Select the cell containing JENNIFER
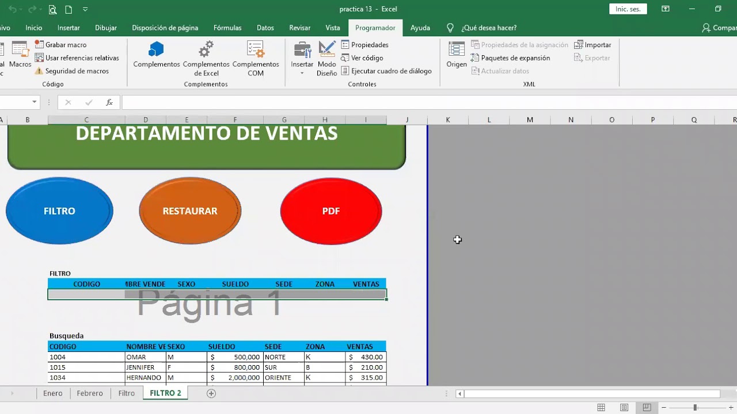The height and width of the screenshot is (414, 737). (145, 367)
